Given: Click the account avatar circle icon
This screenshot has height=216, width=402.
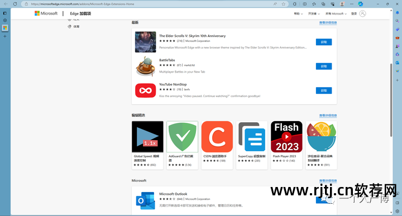Looking at the screenshot, I should pos(362,13).
